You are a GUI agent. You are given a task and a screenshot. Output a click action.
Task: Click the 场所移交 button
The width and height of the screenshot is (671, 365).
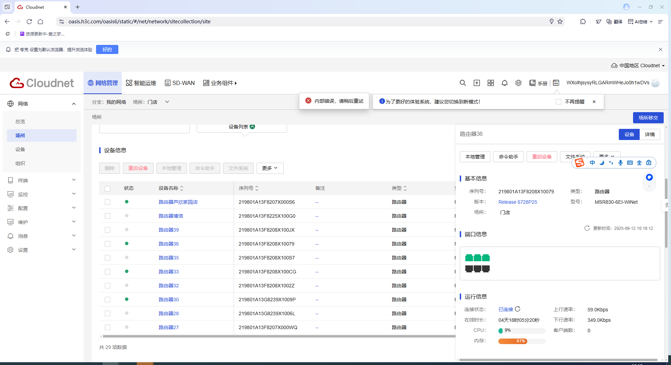click(648, 118)
